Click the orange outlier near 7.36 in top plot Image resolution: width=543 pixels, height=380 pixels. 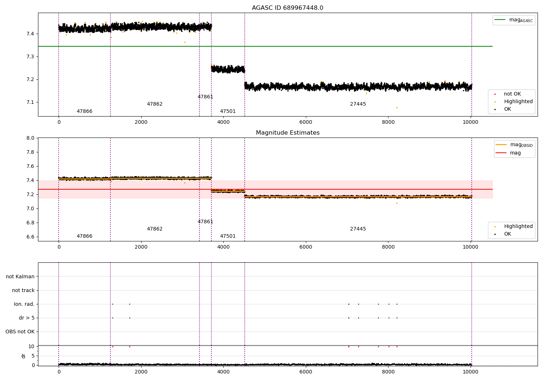coord(185,42)
